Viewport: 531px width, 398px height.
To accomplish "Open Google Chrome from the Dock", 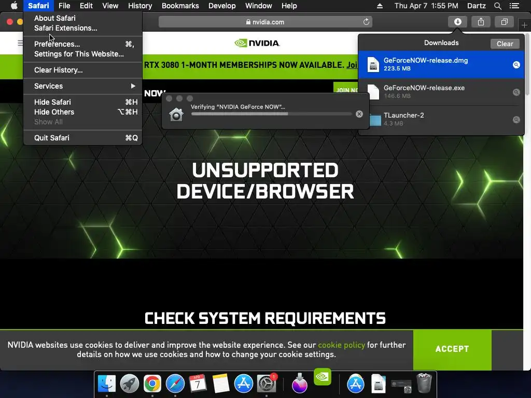I will [152, 384].
